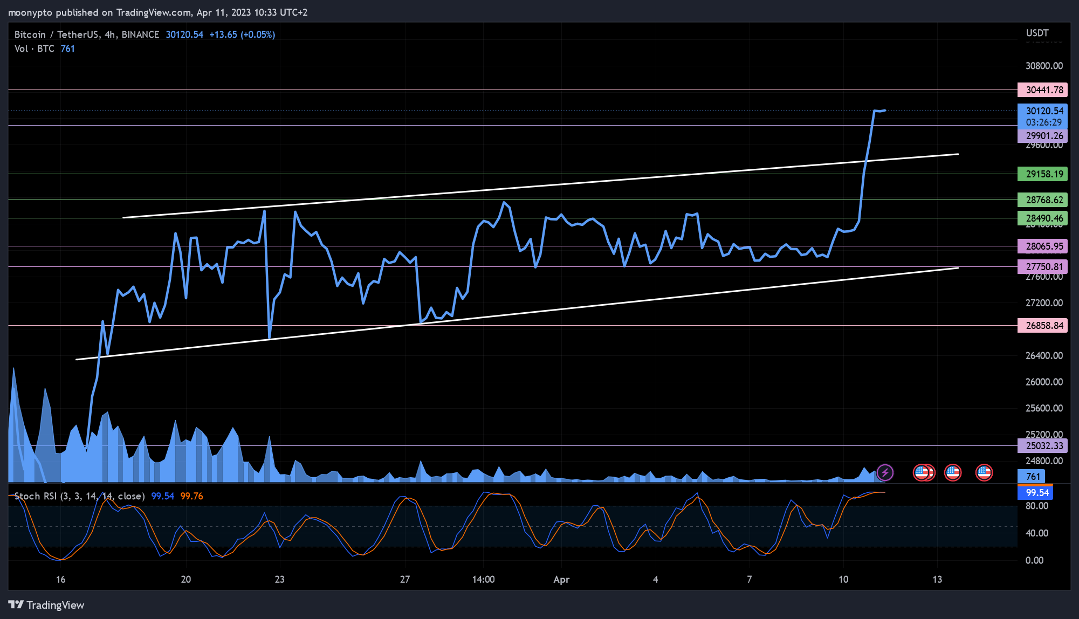1079x619 pixels.
Task: Click the 24800.00 price axis tick
Action: point(1044,461)
